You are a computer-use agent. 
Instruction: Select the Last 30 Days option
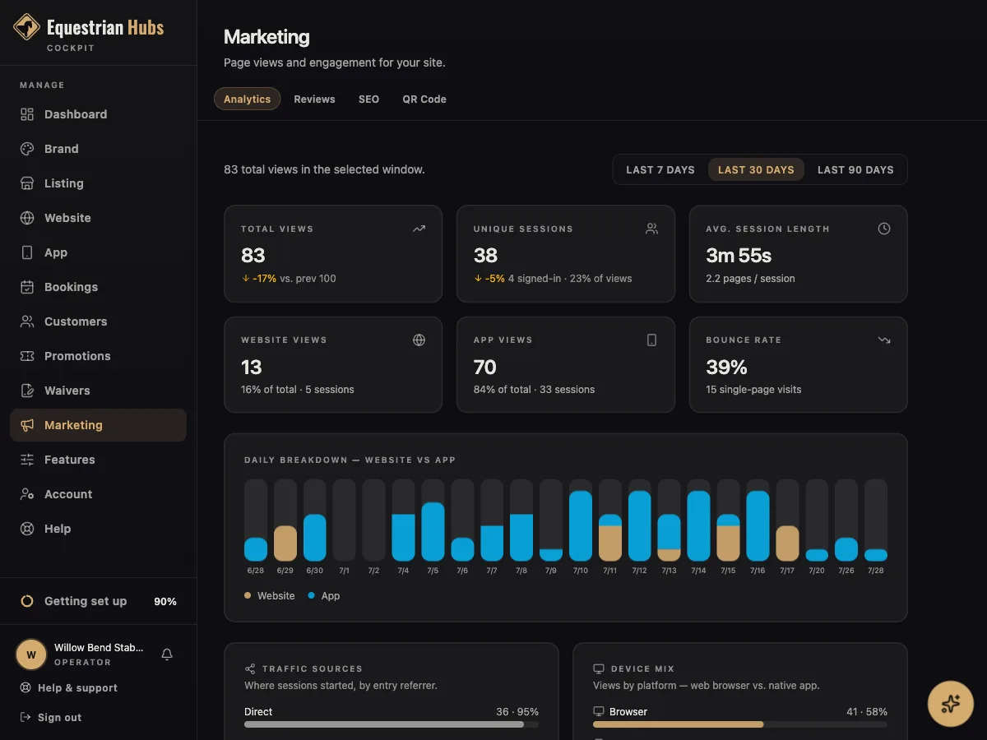(x=756, y=170)
